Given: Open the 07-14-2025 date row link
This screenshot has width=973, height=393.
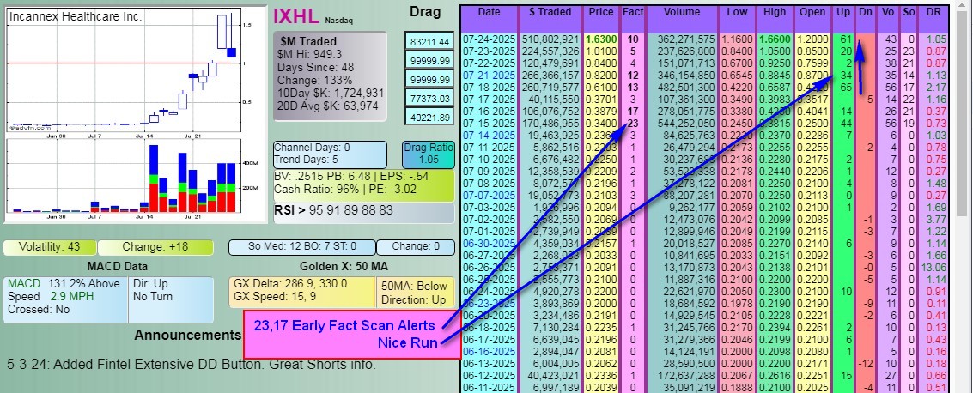Looking at the screenshot, I should 488,136.
